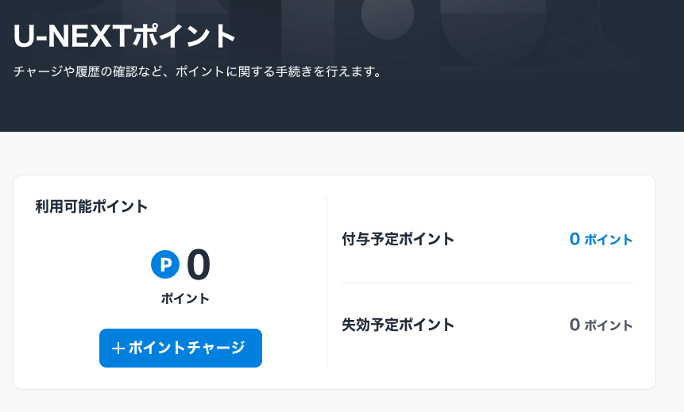
Task: Click the blue ポイント unit in 付与予定 row
Action: (x=609, y=240)
